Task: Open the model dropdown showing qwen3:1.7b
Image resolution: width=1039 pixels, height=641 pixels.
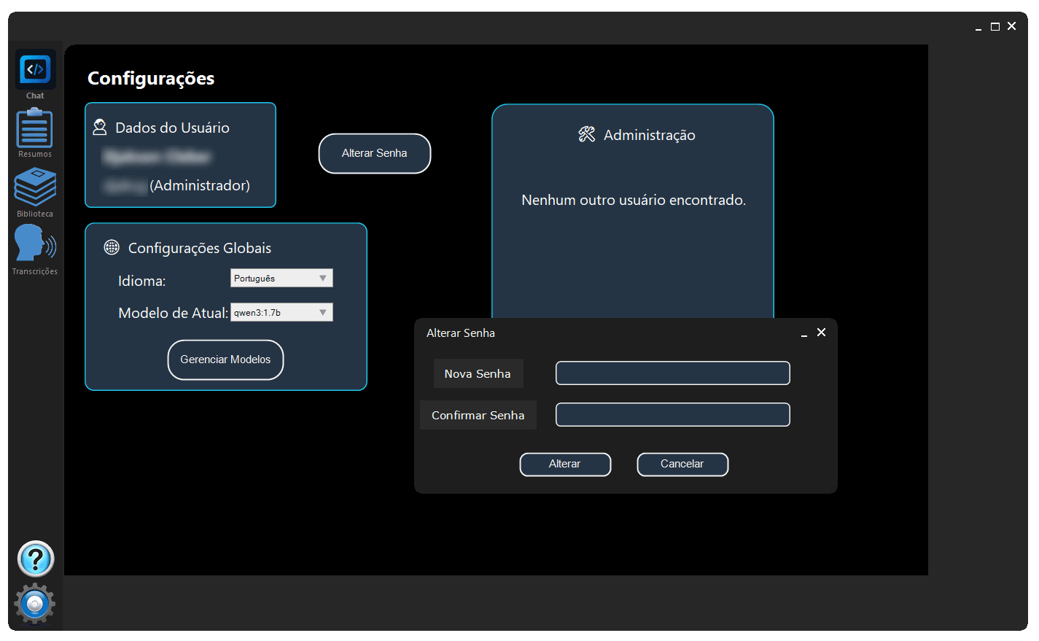Action: [281, 312]
